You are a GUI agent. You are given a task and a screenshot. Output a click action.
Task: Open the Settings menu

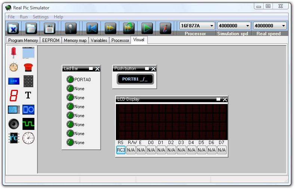pos(41,17)
